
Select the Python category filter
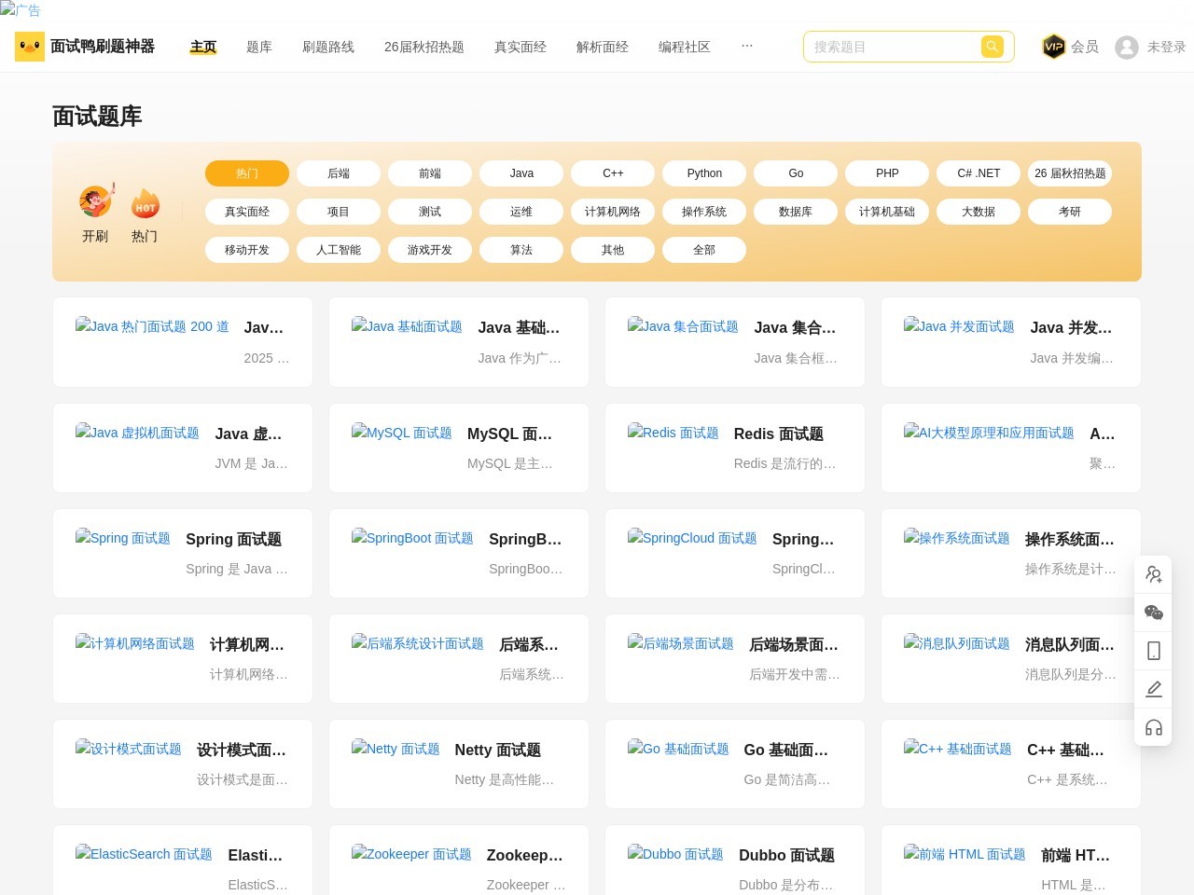(x=704, y=173)
